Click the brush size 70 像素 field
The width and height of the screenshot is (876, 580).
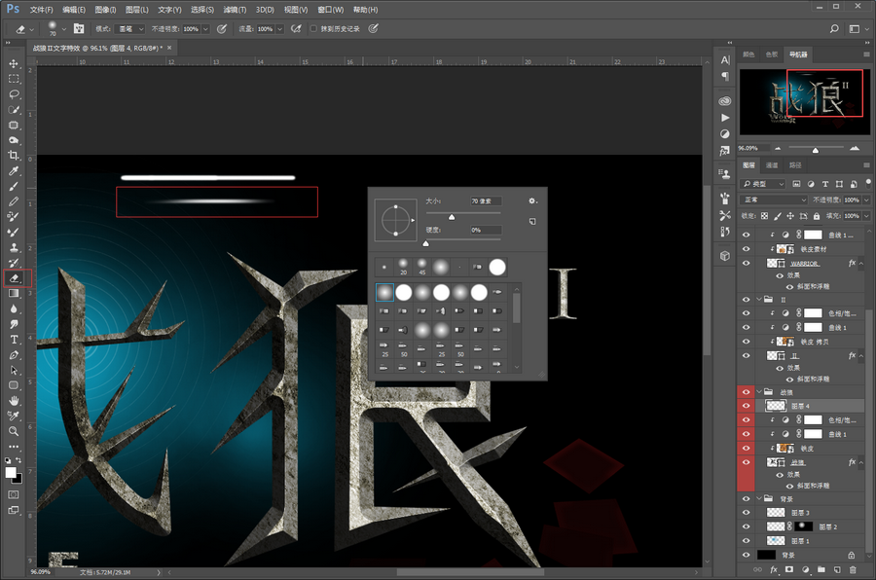pyautogui.click(x=485, y=201)
